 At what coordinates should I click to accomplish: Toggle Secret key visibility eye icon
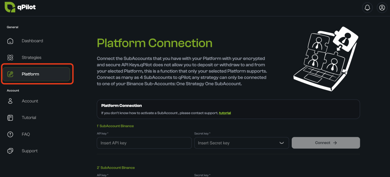(282, 143)
